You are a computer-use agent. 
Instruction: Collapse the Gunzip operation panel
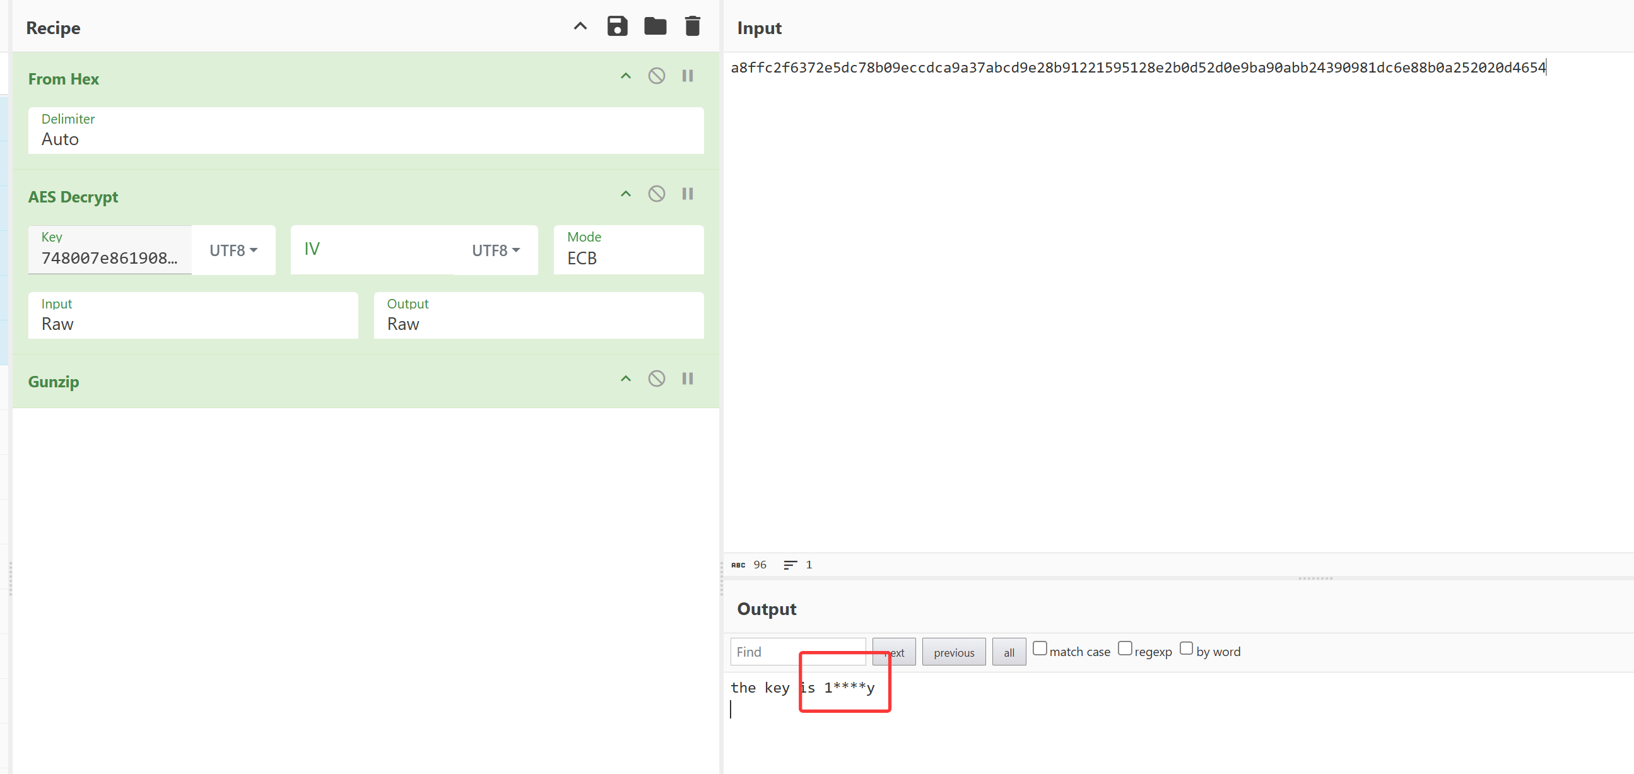tap(625, 378)
